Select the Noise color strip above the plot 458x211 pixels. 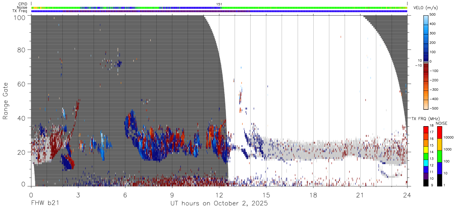click(219, 7)
